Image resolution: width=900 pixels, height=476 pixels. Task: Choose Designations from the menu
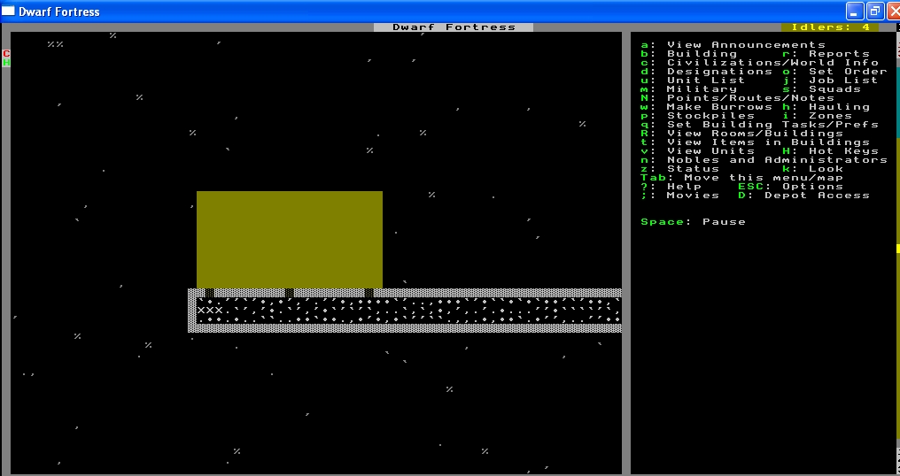pyautogui.click(x=707, y=71)
